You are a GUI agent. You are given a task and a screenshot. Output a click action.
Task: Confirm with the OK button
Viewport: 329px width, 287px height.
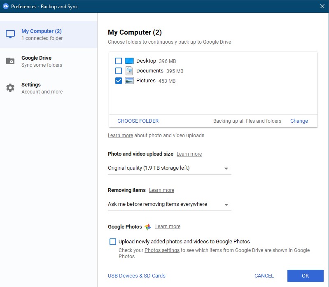[305, 275]
